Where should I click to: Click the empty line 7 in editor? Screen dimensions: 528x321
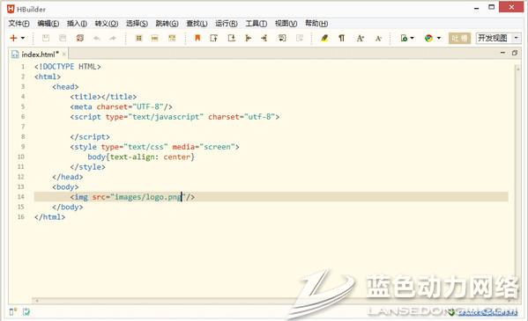271,127
